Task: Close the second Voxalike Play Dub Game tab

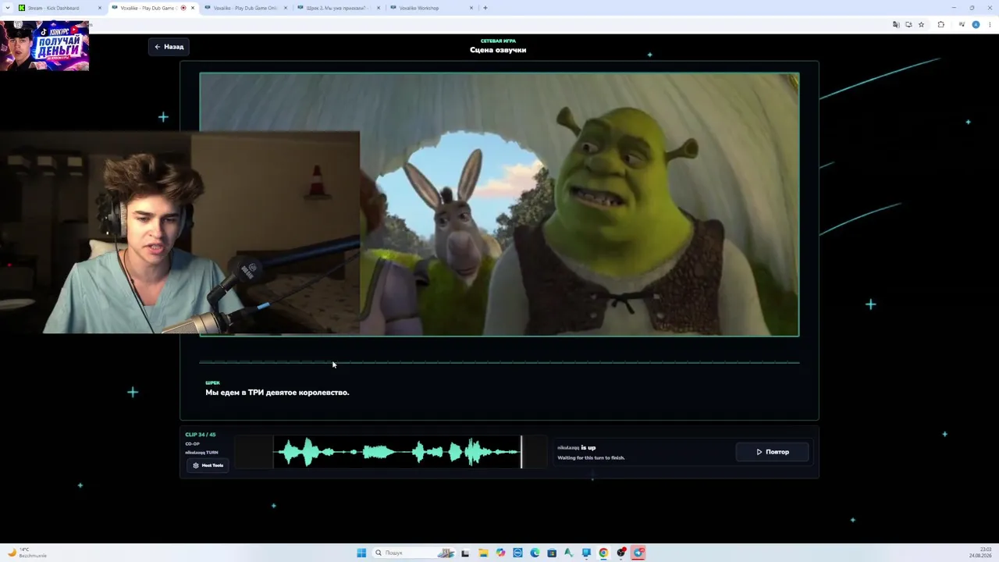Action: point(286,8)
